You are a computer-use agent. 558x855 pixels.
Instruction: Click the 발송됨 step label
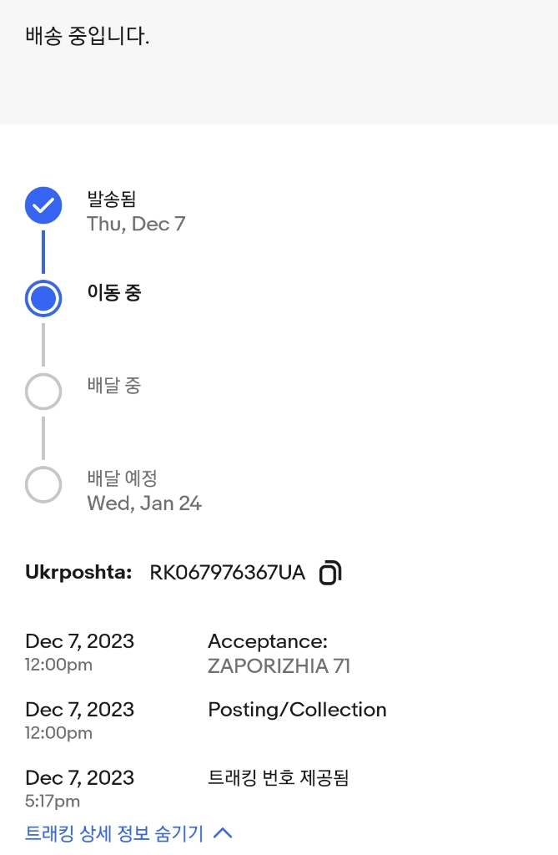[111, 200]
